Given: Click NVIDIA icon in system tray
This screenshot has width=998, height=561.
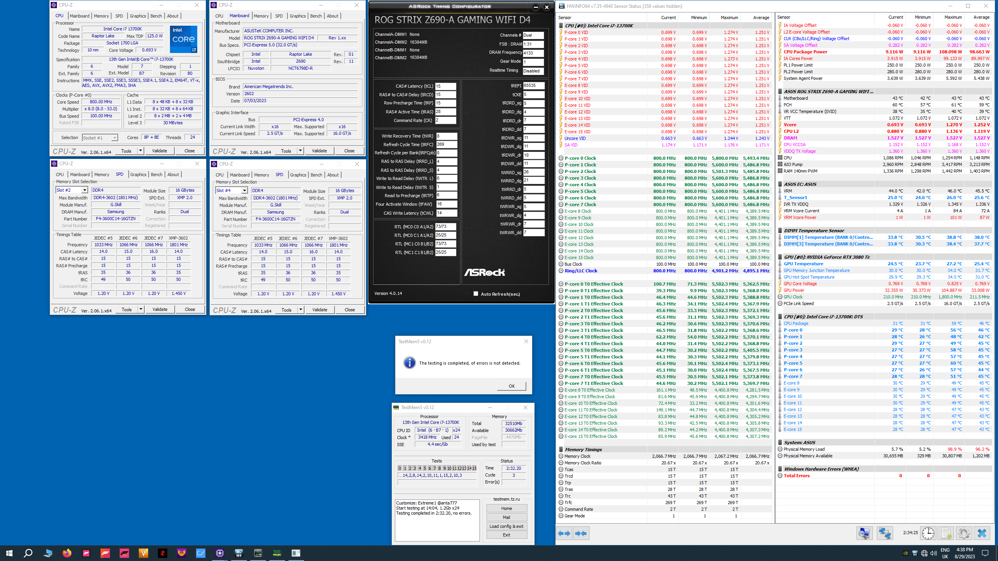Looking at the screenshot, I should coord(905,553).
